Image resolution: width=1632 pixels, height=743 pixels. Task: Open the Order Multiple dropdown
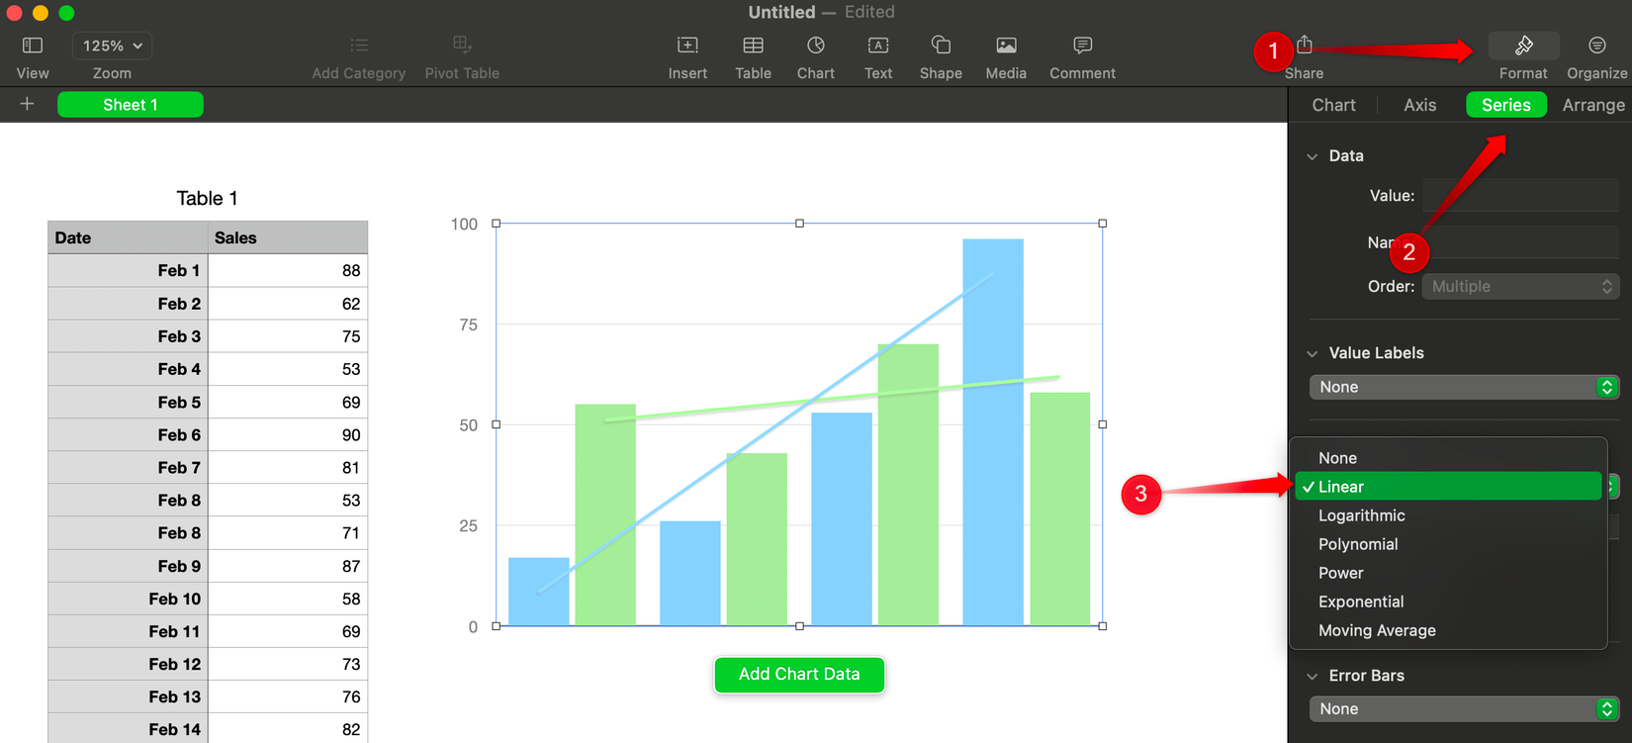(1520, 287)
